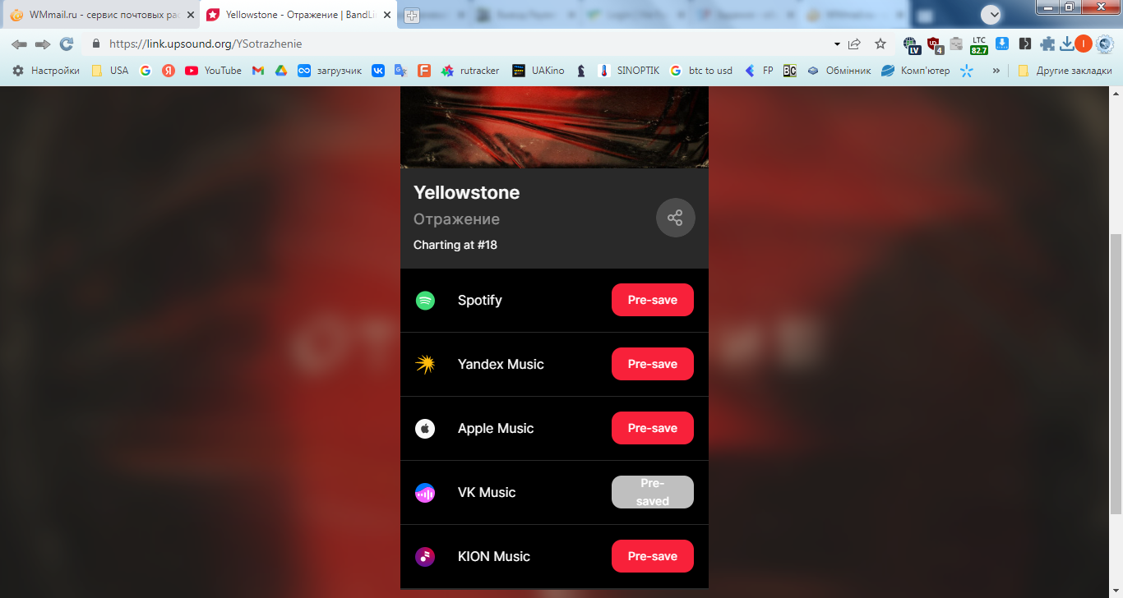Pre-save on Yandex Music
Viewport: 1123px width, 598px height.
pyautogui.click(x=653, y=364)
